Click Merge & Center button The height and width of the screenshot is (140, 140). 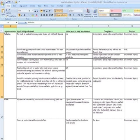click(x=61, y=15)
